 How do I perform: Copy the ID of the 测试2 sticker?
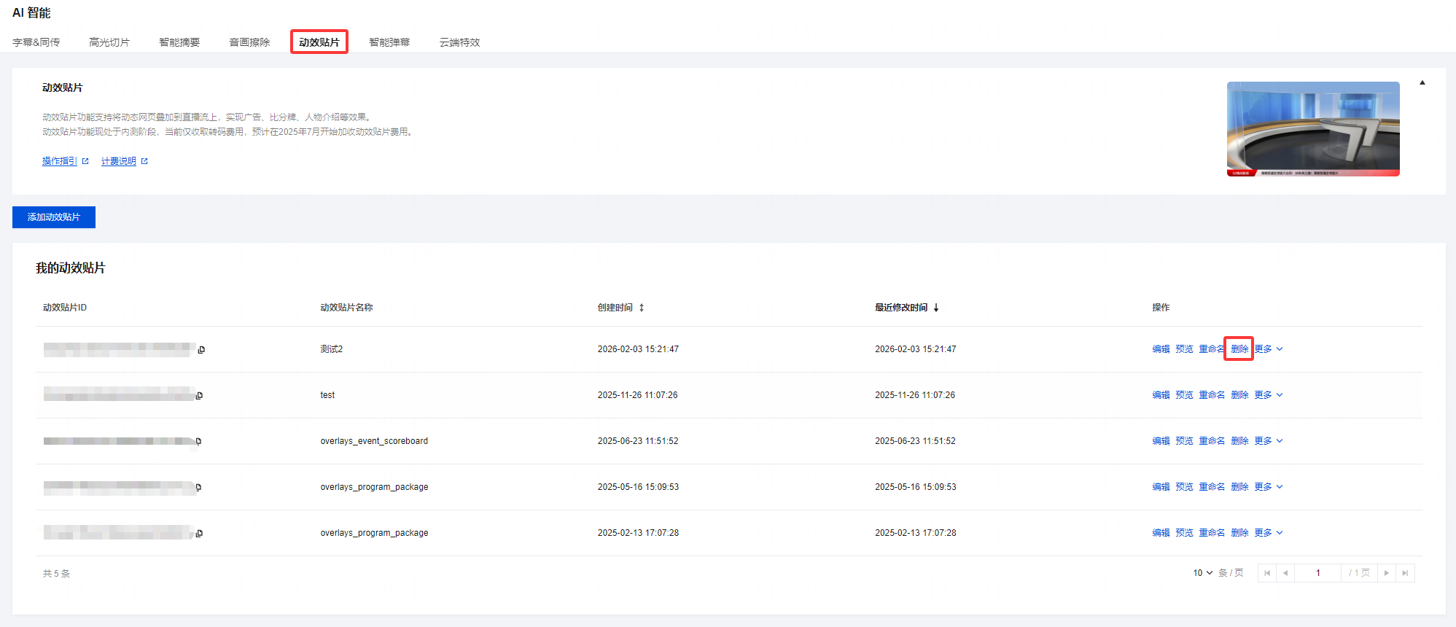[201, 350]
